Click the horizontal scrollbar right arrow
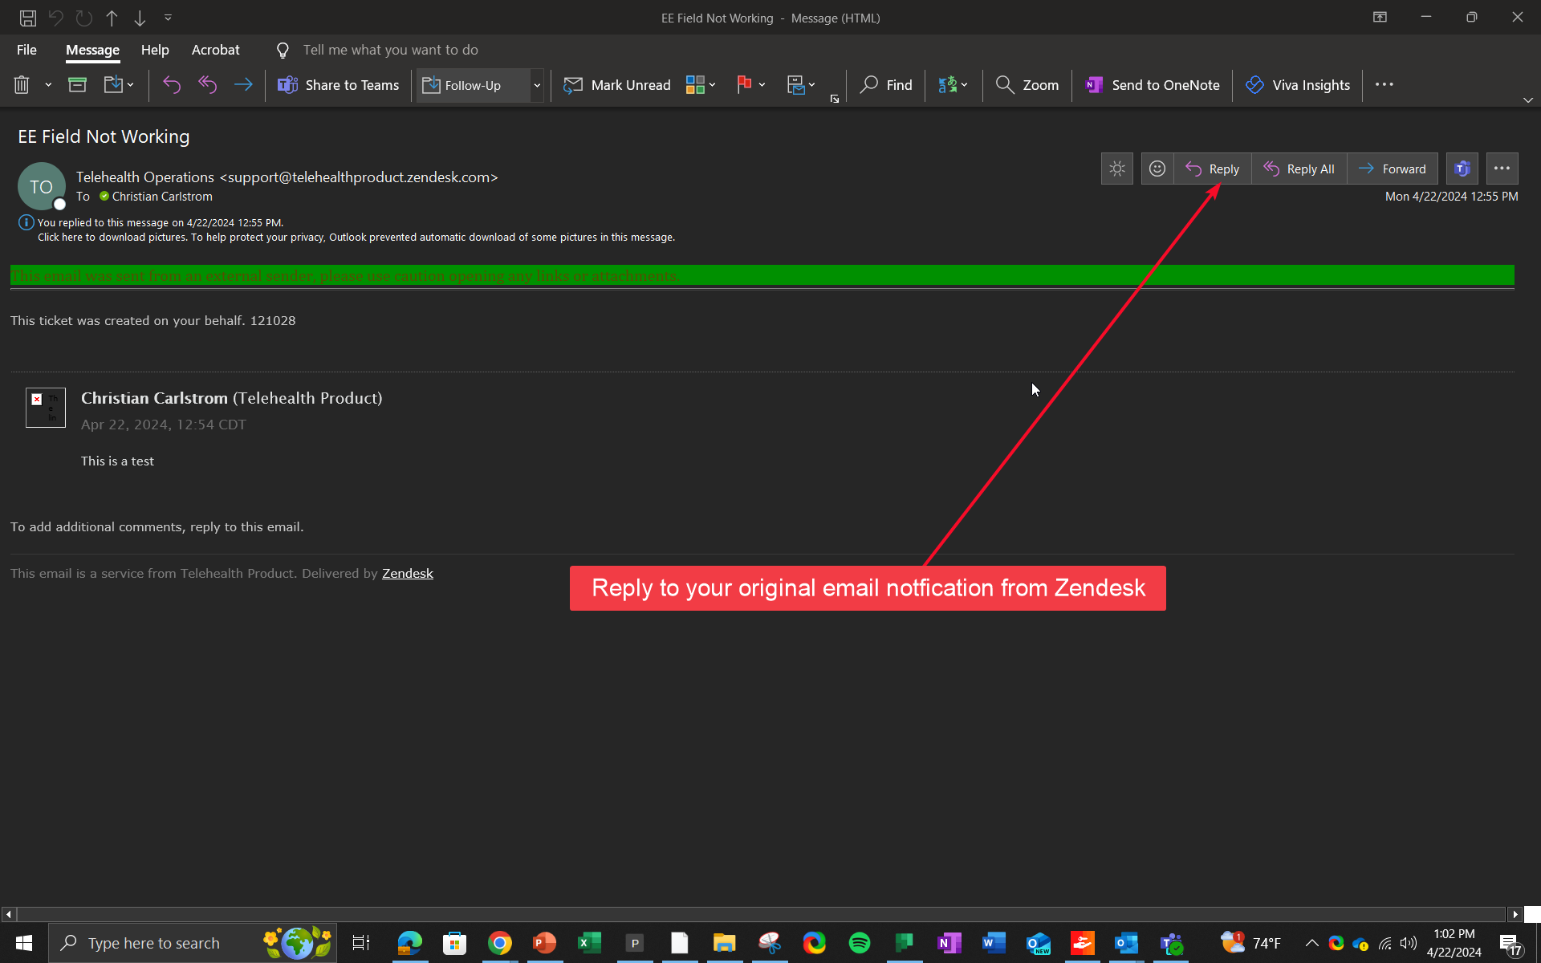This screenshot has width=1541, height=963. pyautogui.click(x=1515, y=914)
